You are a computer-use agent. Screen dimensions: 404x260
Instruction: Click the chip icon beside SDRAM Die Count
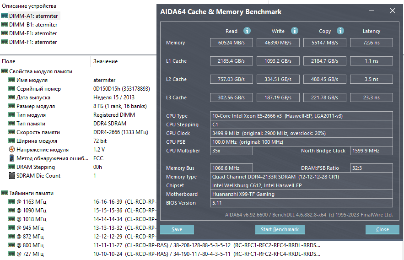tap(11, 175)
